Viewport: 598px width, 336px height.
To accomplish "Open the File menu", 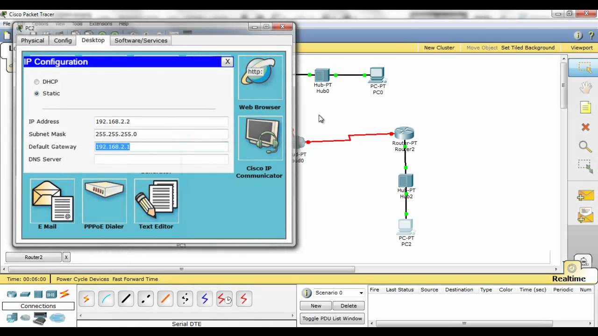I will tap(7, 24).
